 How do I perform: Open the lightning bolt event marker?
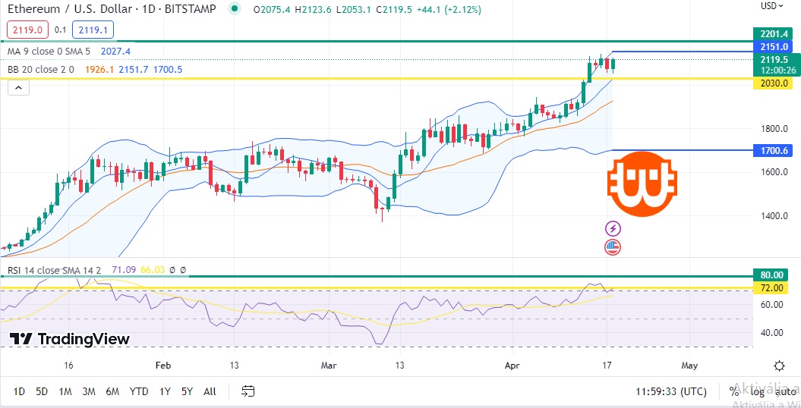coord(613,228)
